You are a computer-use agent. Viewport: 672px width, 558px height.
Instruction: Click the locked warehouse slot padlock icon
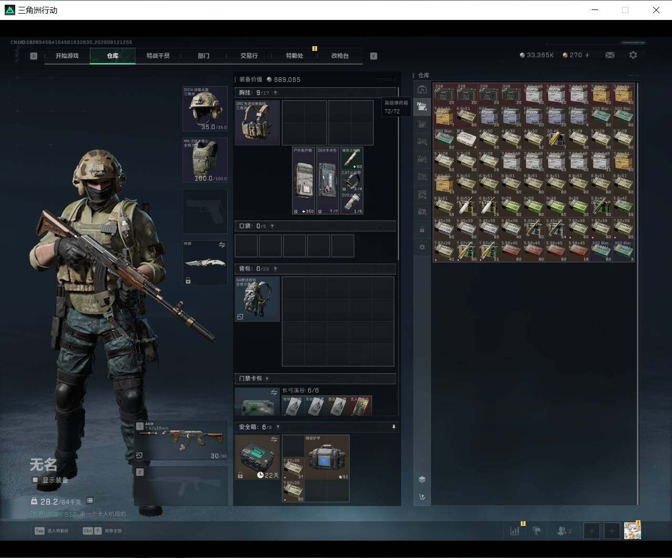click(x=422, y=229)
